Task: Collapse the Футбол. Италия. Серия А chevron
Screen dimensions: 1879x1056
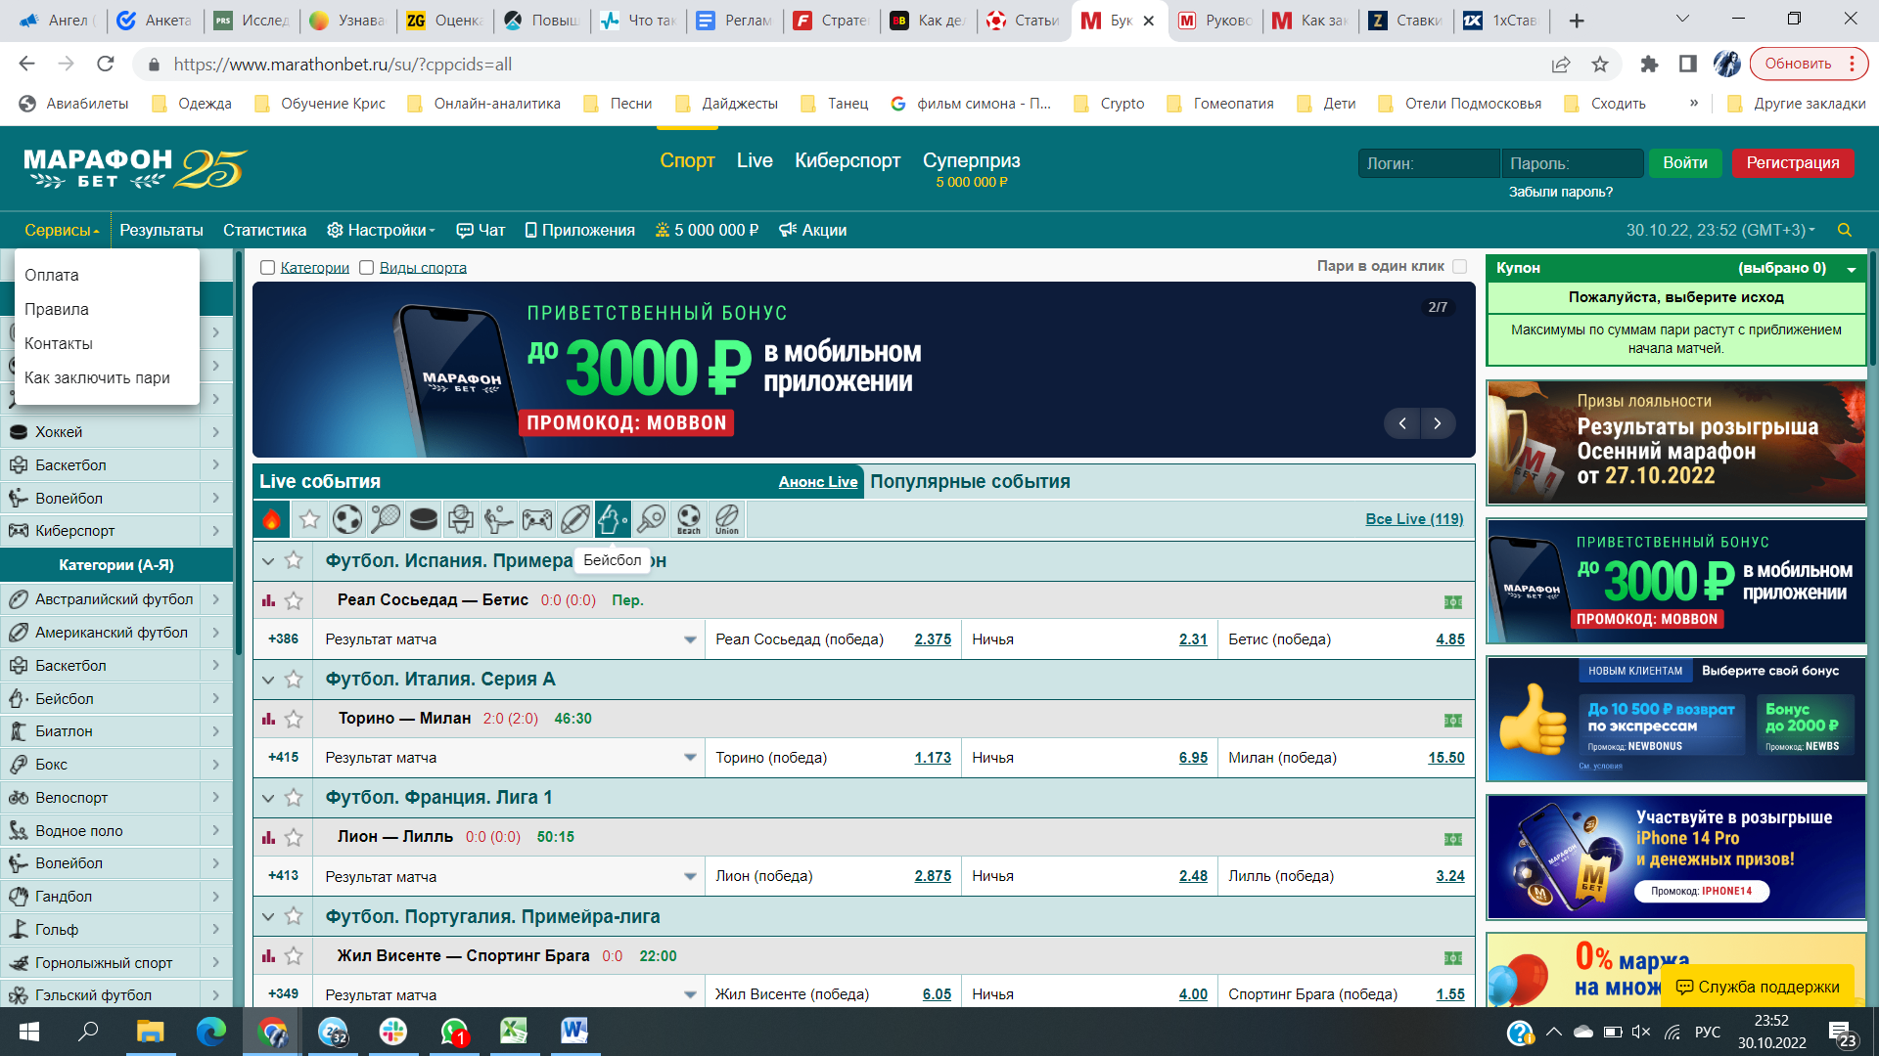Action: 268,680
